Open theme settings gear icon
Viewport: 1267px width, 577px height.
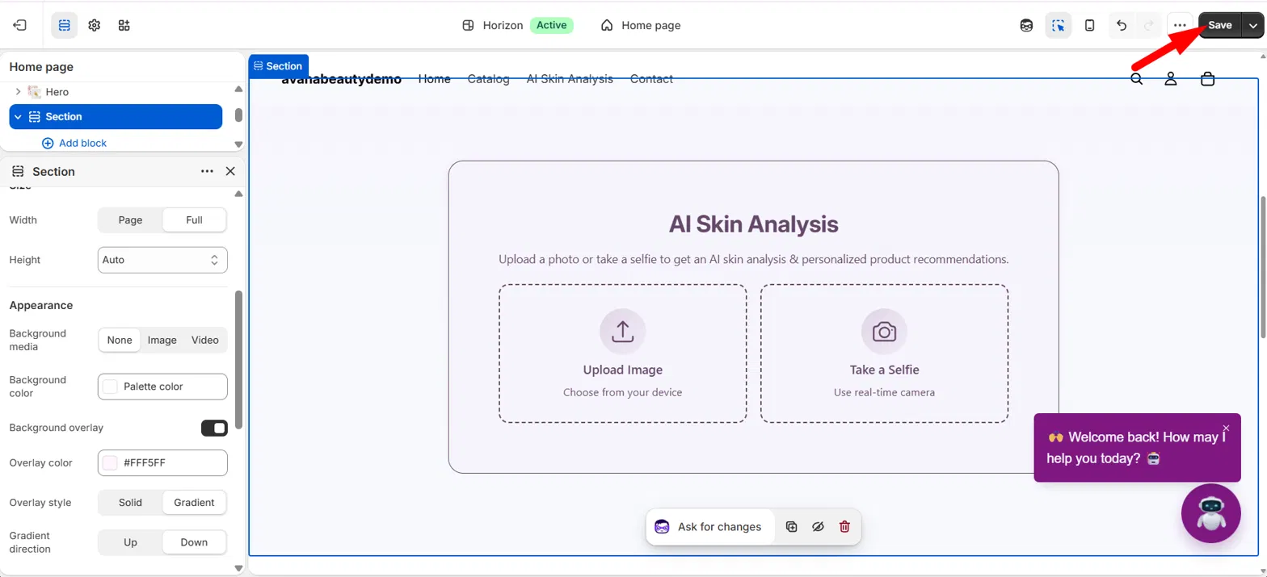click(94, 25)
